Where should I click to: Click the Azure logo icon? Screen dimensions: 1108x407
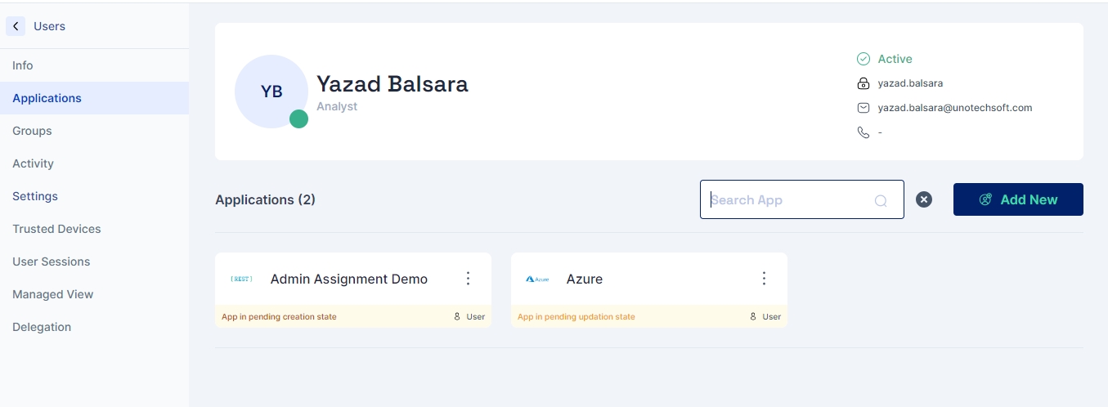click(x=537, y=280)
